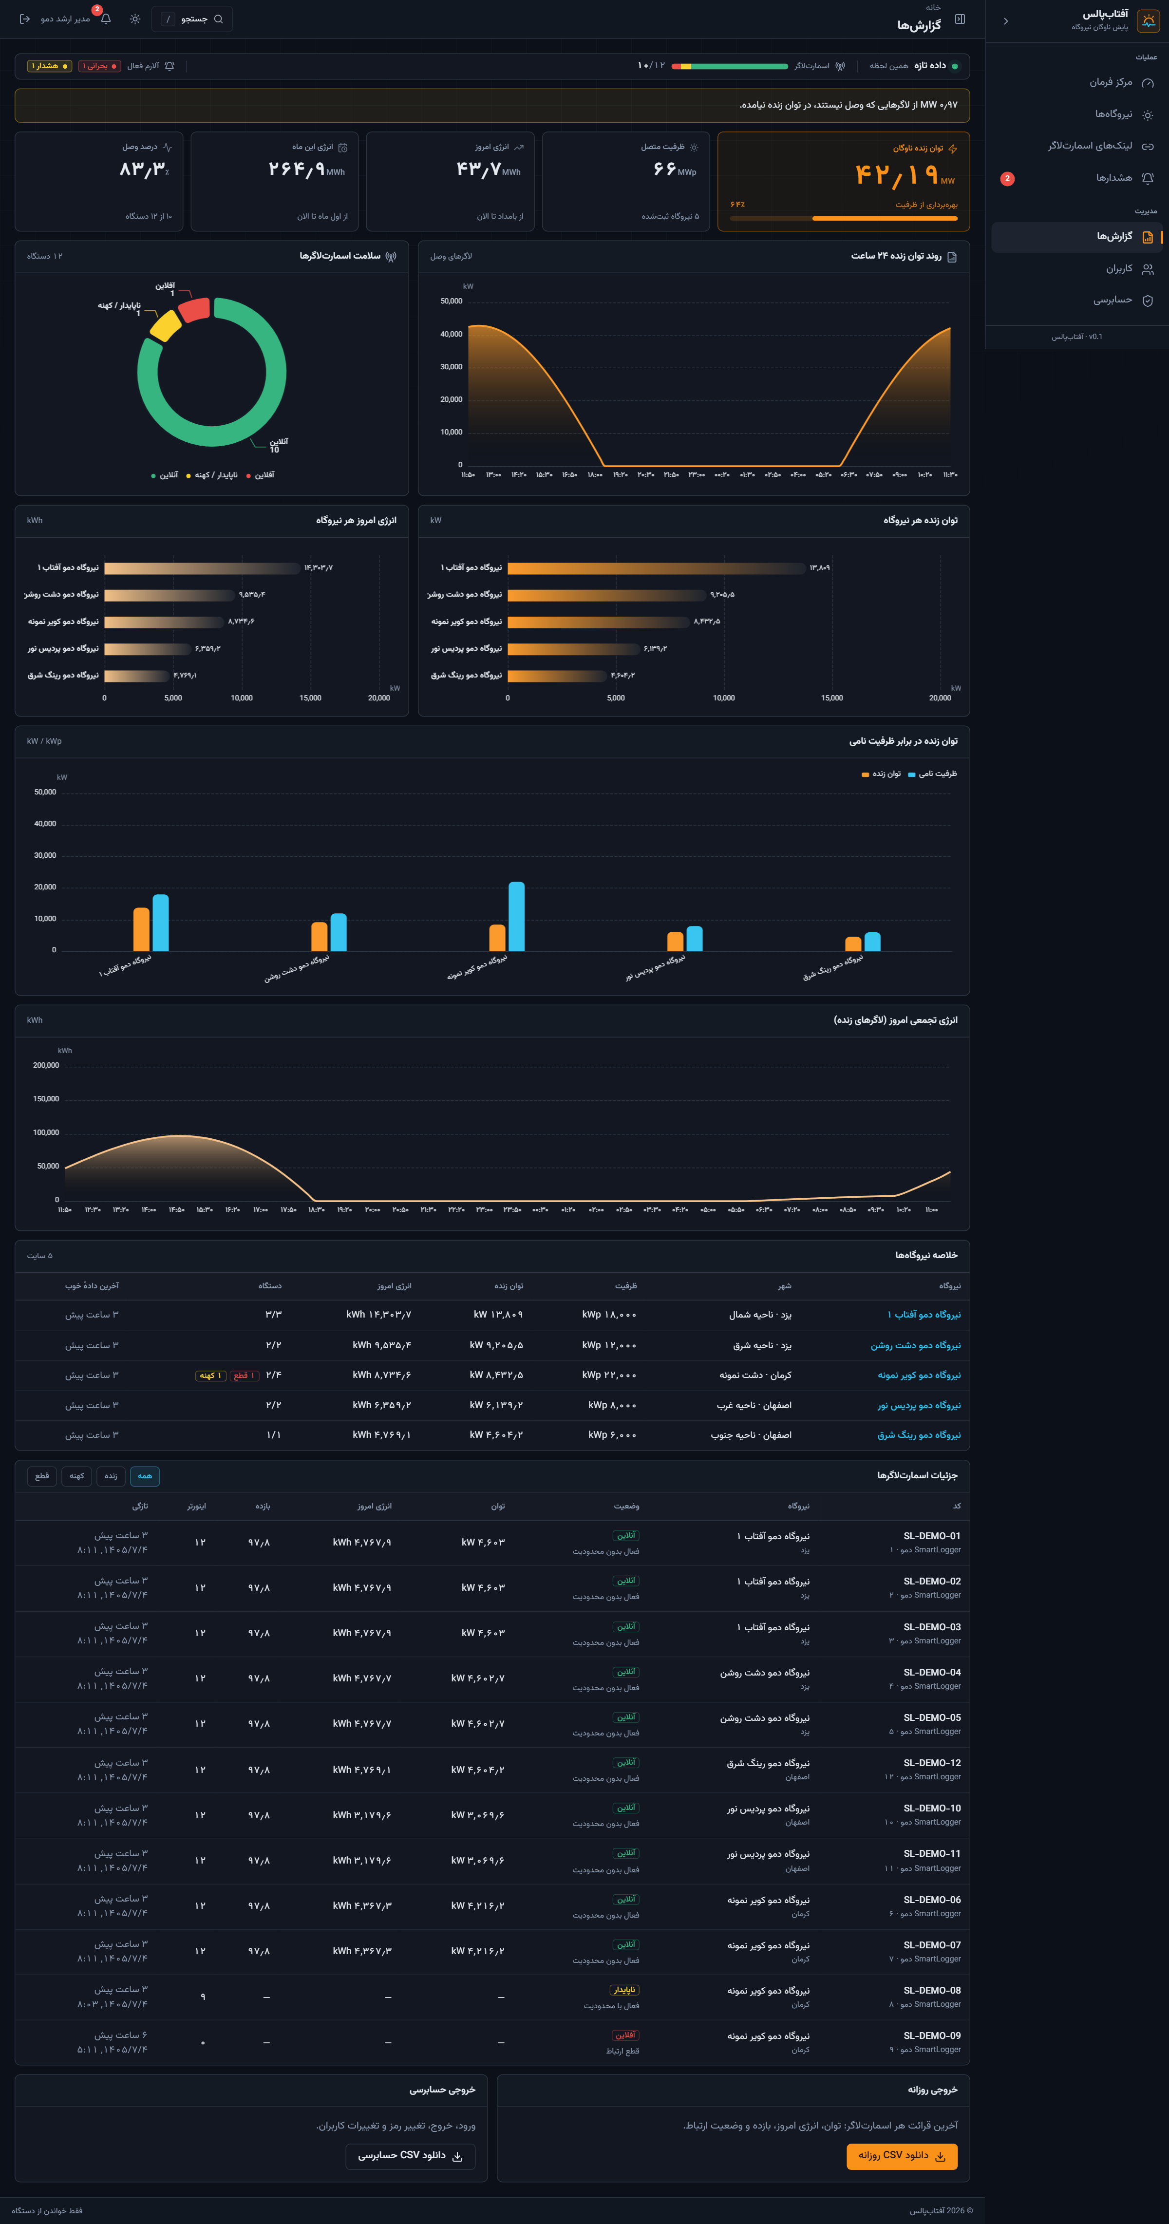Click the document icon beside روند توان زنده ۲۴ ساعت
1169x2224 pixels.
point(952,256)
